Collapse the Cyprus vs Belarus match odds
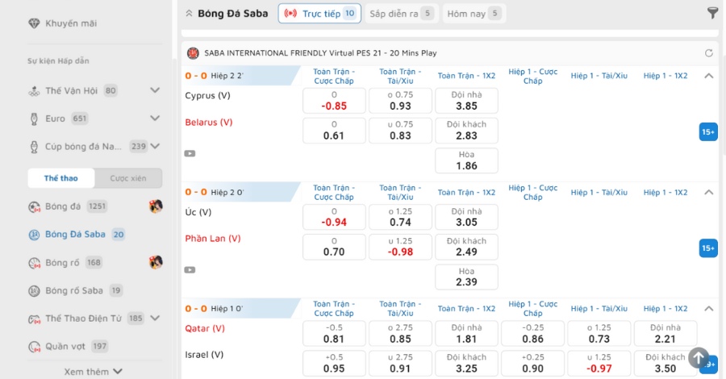The image size is (726, 379). pyautogui.click(x=709, y=76)
